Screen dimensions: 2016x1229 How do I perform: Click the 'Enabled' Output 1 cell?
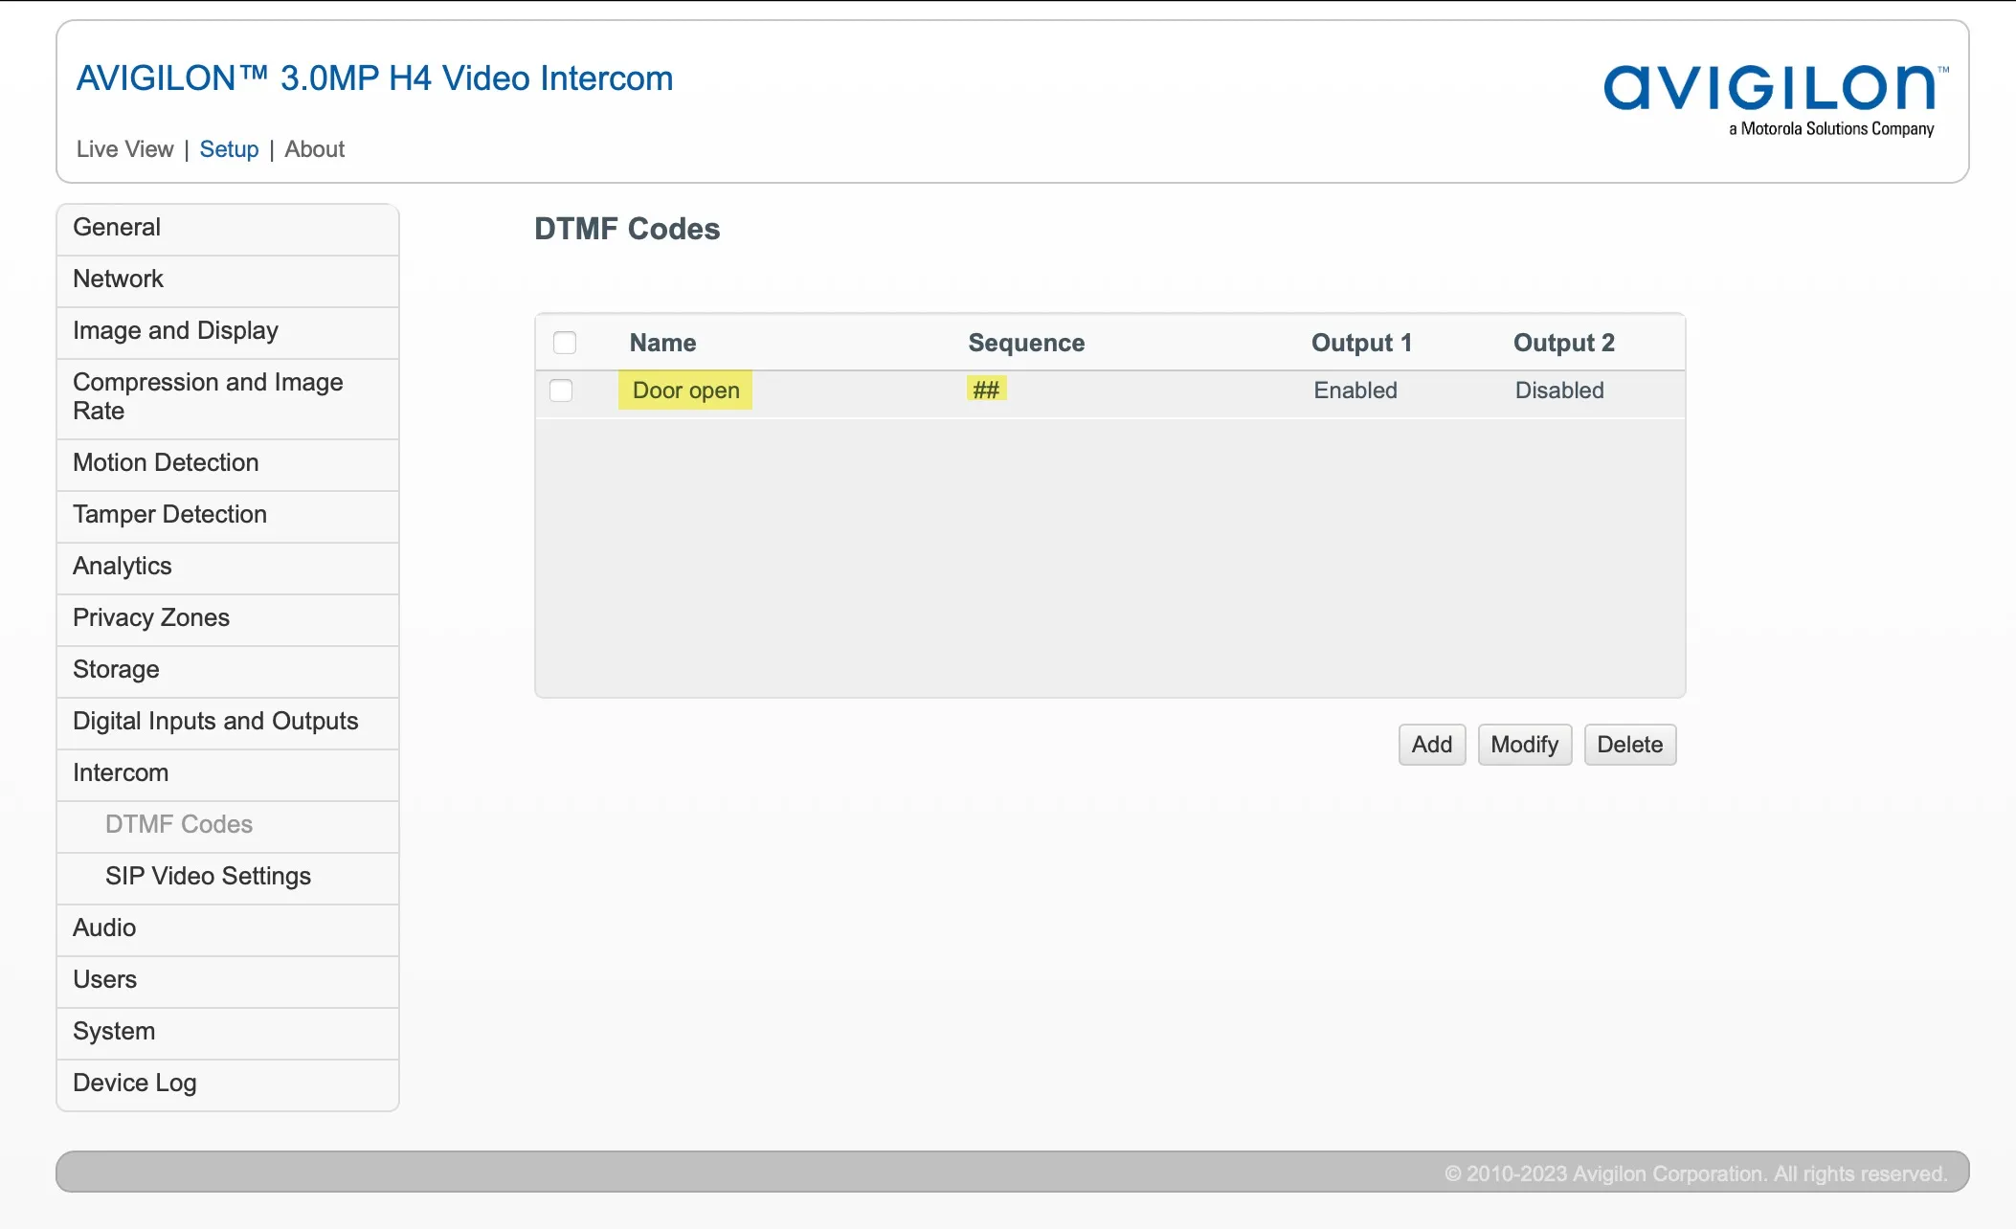tap(1355, 391)
